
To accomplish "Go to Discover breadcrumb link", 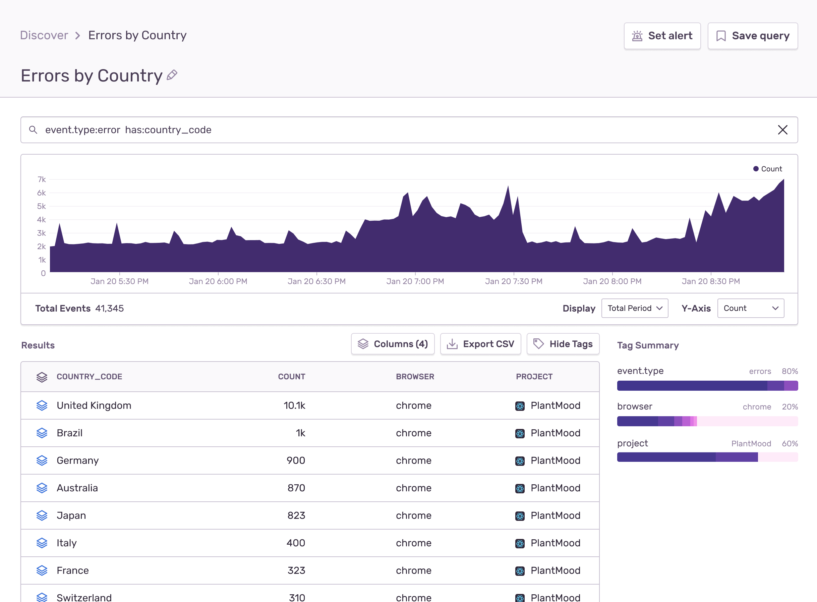I will pyautogui.click(x=44, y=35).
